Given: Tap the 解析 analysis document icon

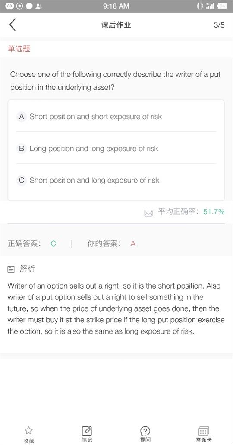Looking at the screenshot, I should (x=11, y=269).
